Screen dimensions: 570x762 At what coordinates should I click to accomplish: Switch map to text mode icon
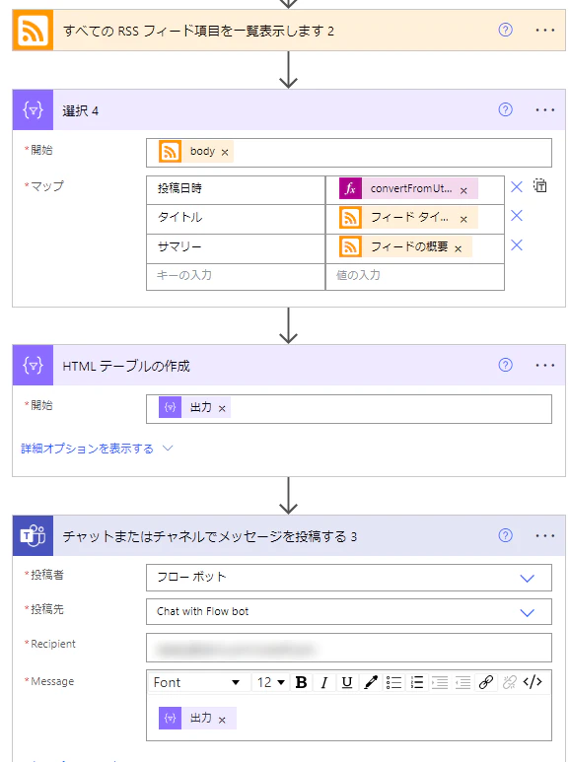coord(540,185)
